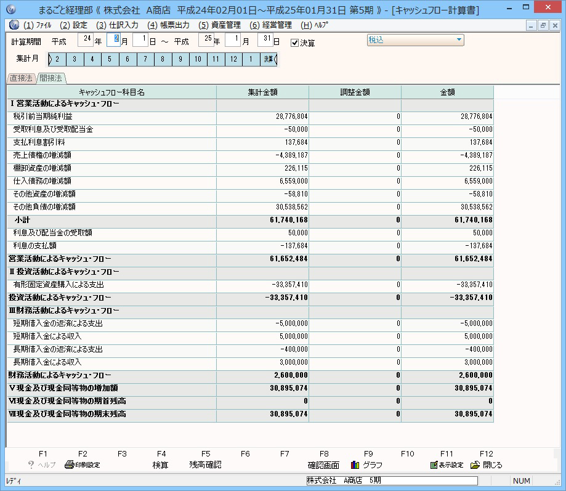The height and width of the screenshot is (491, 566).
Task: Switch to the 間接法 tab
Action: [x=51, y=78]
